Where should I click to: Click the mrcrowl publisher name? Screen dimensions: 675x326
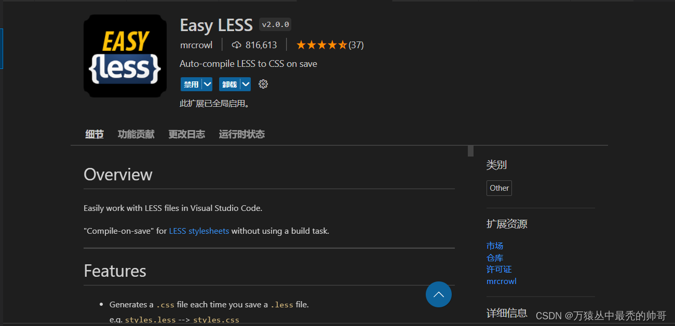click(x=196, y=45)
